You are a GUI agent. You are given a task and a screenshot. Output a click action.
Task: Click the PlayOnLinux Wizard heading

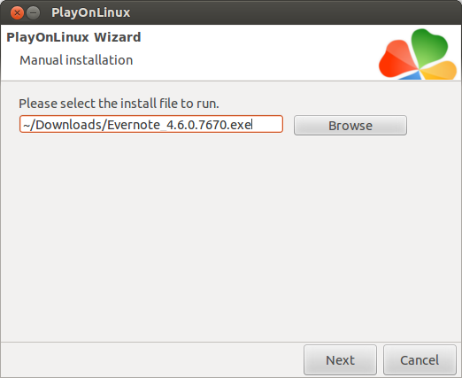(x=73, y=37)
